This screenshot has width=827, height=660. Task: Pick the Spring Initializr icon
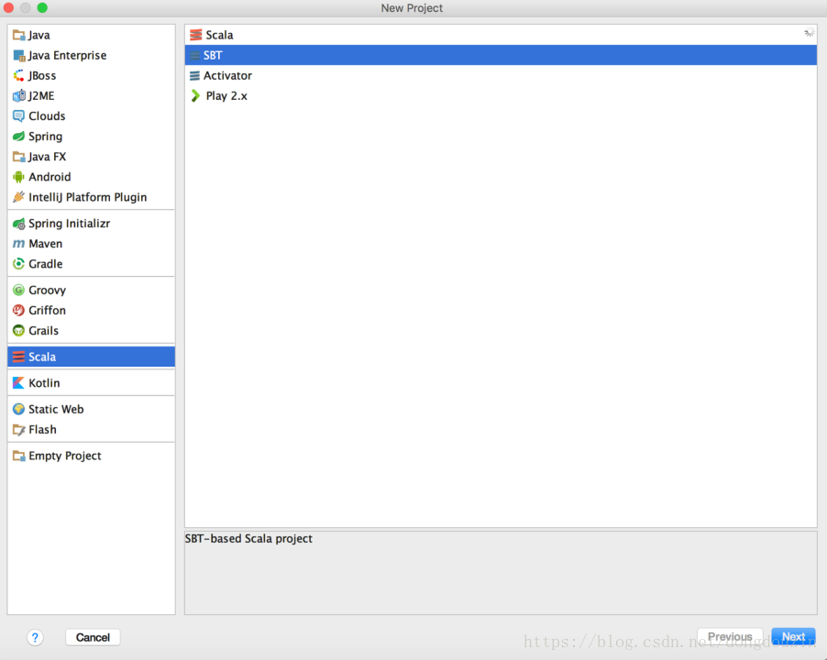point(19,224)
